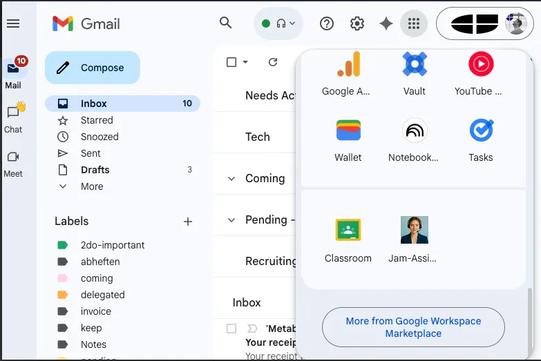Open the Sent folder
The height and width of the screenshot is (361, 541).
[122, 153]
